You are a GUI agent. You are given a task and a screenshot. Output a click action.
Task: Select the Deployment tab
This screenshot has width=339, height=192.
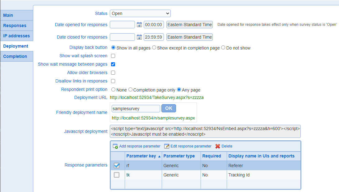17,46
